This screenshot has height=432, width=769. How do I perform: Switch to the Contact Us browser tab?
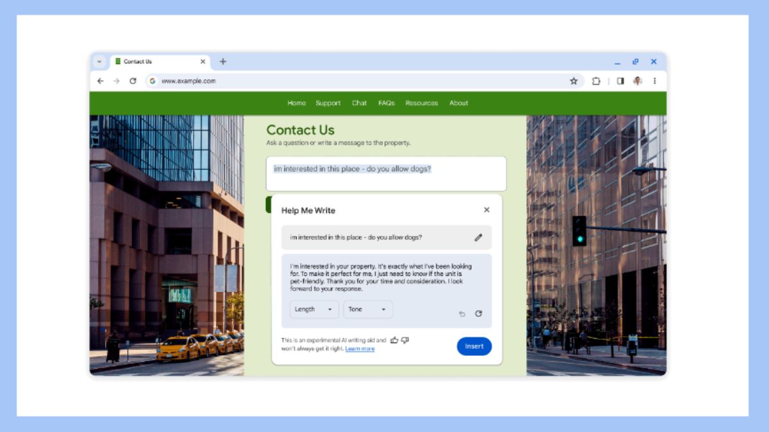pos(154,62)
